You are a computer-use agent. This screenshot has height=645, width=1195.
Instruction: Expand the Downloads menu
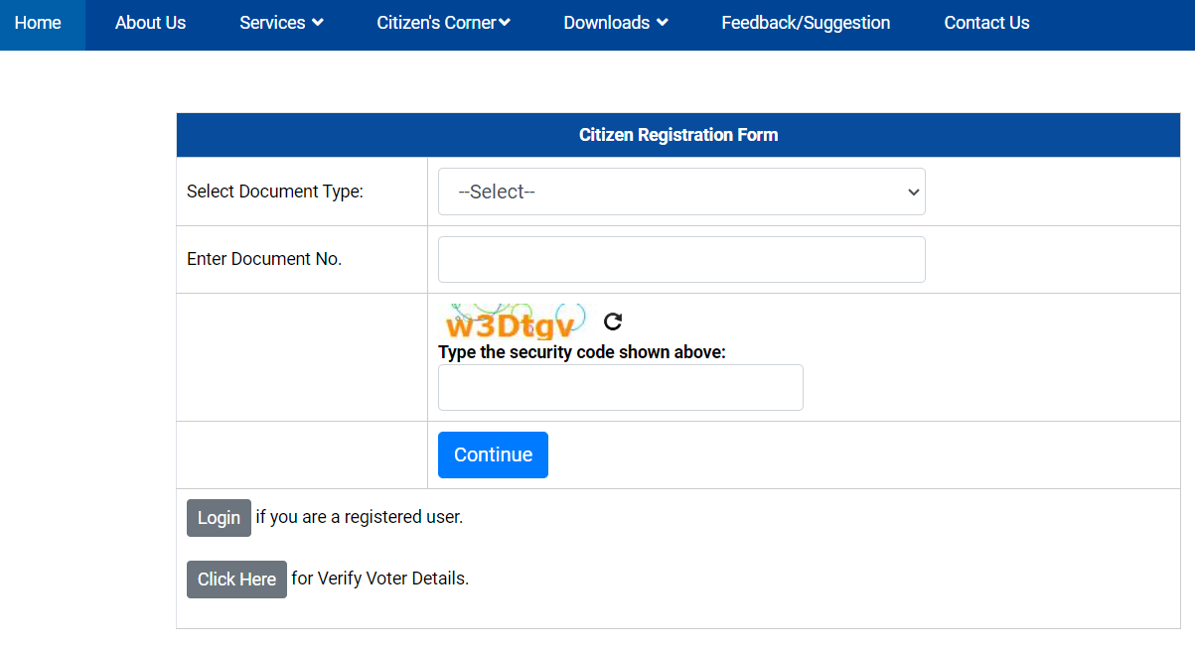click(616, 23)
